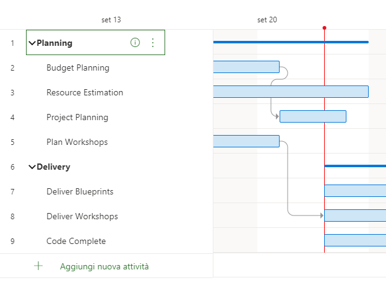
Task: Select the Resource Estimation task
Action: [85, 92]
